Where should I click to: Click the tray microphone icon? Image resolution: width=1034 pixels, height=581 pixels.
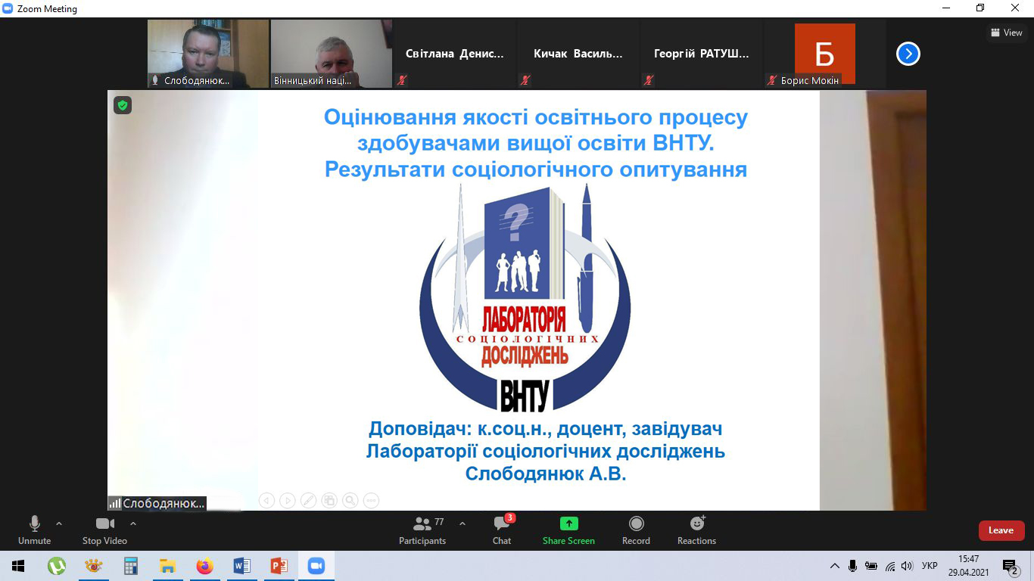pyautogui.click(x=853, y=566)
